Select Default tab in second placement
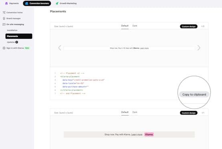The width and height of the screenshot is (222, 149). (x=125, y=112)
